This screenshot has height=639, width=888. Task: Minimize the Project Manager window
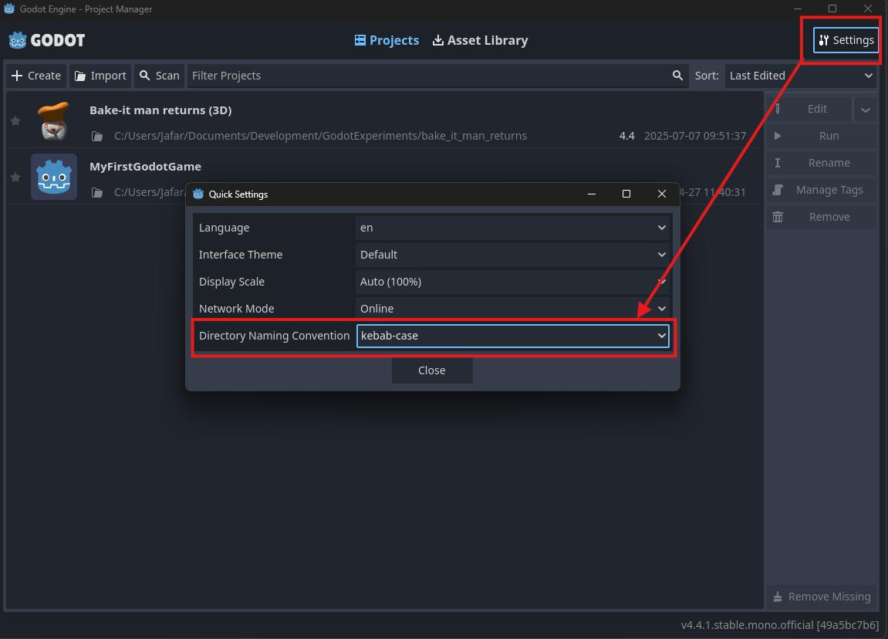[x=798, y=8]
